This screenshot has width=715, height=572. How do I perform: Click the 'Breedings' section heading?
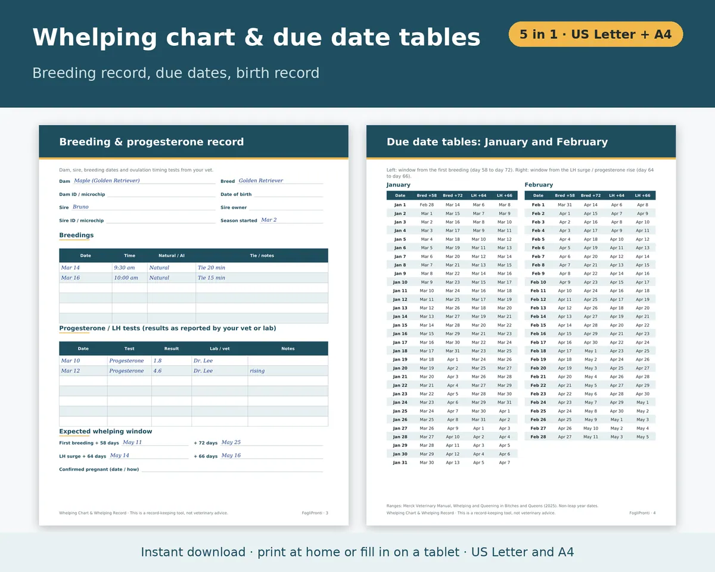76,235
